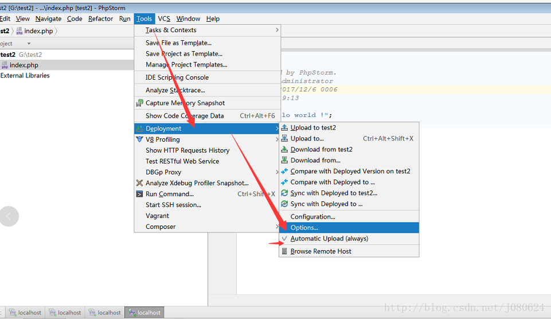This screenshot has height=319, width=551.
Task: Click the Compare with Deployed to icon
Action: tap(284, 182)
